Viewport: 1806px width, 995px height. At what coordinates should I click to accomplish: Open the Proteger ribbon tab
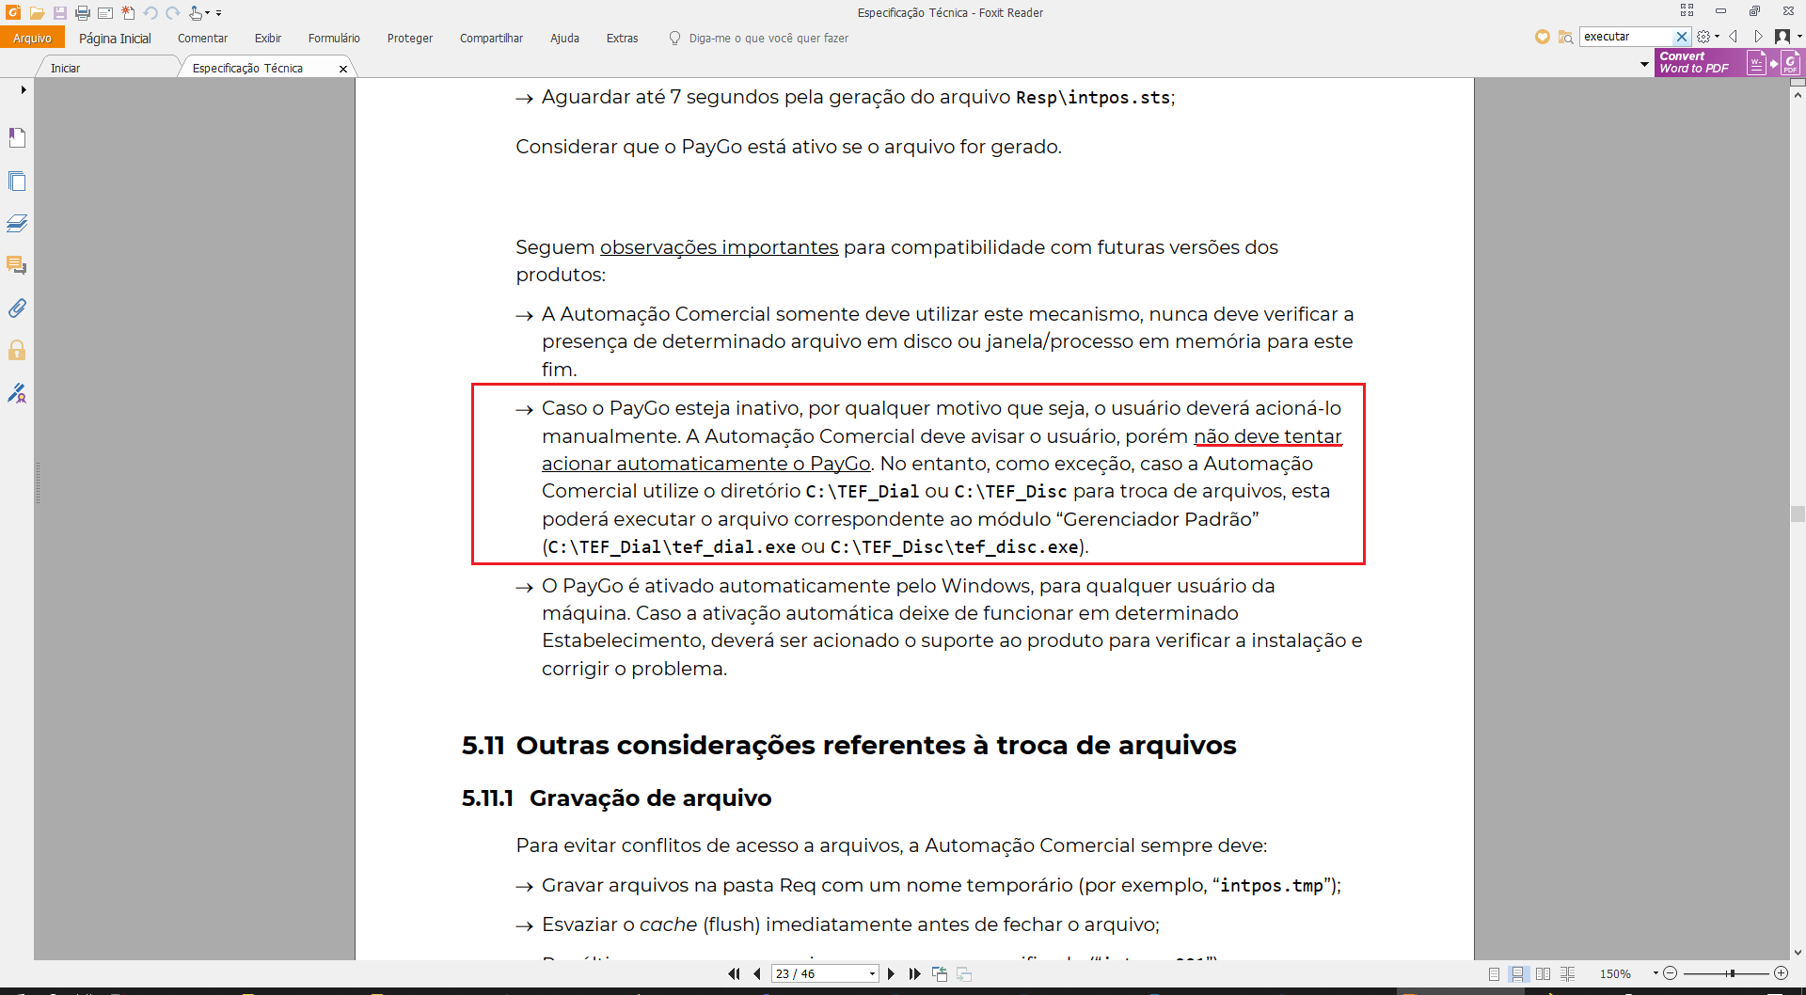pyautogui.click(x=410, y=38)
